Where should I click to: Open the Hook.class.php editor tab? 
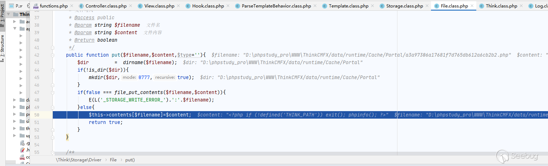click(208, 6)
